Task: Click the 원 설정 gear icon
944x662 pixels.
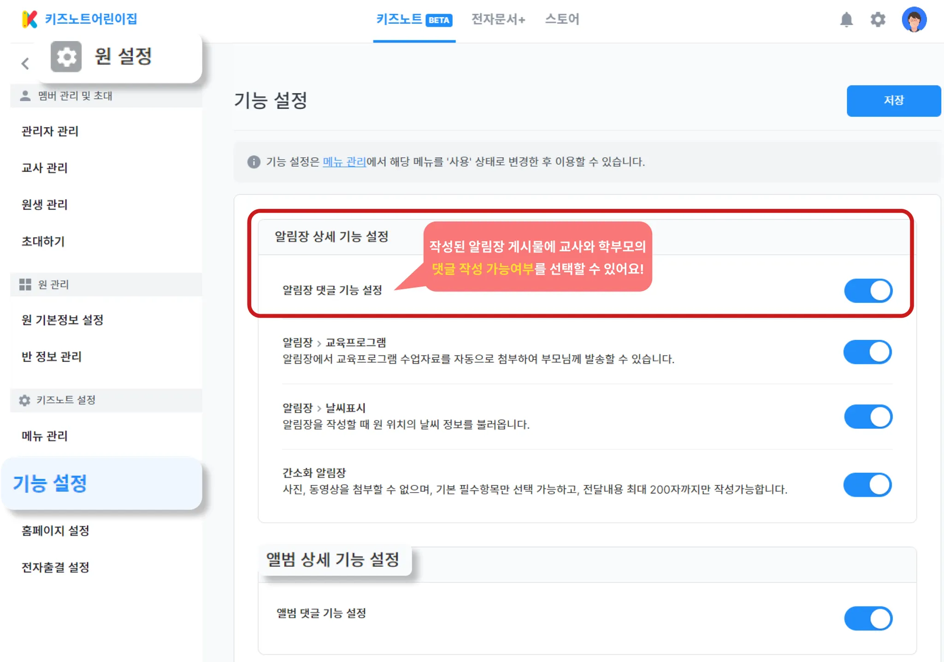Action: [66, 57]
